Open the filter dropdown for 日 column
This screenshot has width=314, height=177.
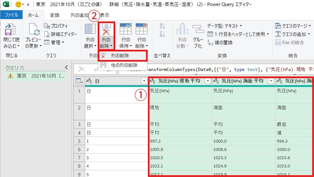tap(144, 81)
